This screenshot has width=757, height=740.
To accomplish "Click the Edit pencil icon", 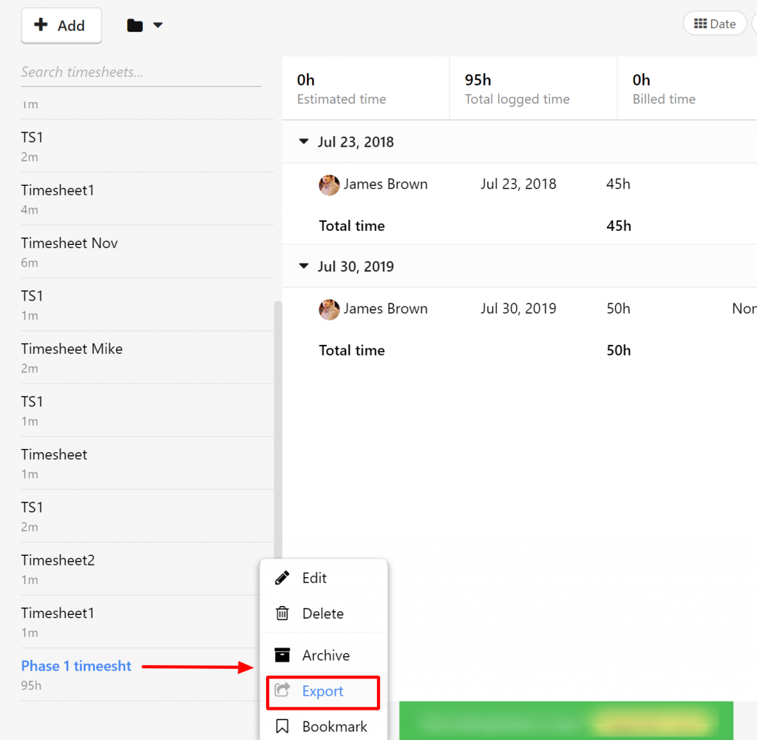I will [x=282, y=578].
